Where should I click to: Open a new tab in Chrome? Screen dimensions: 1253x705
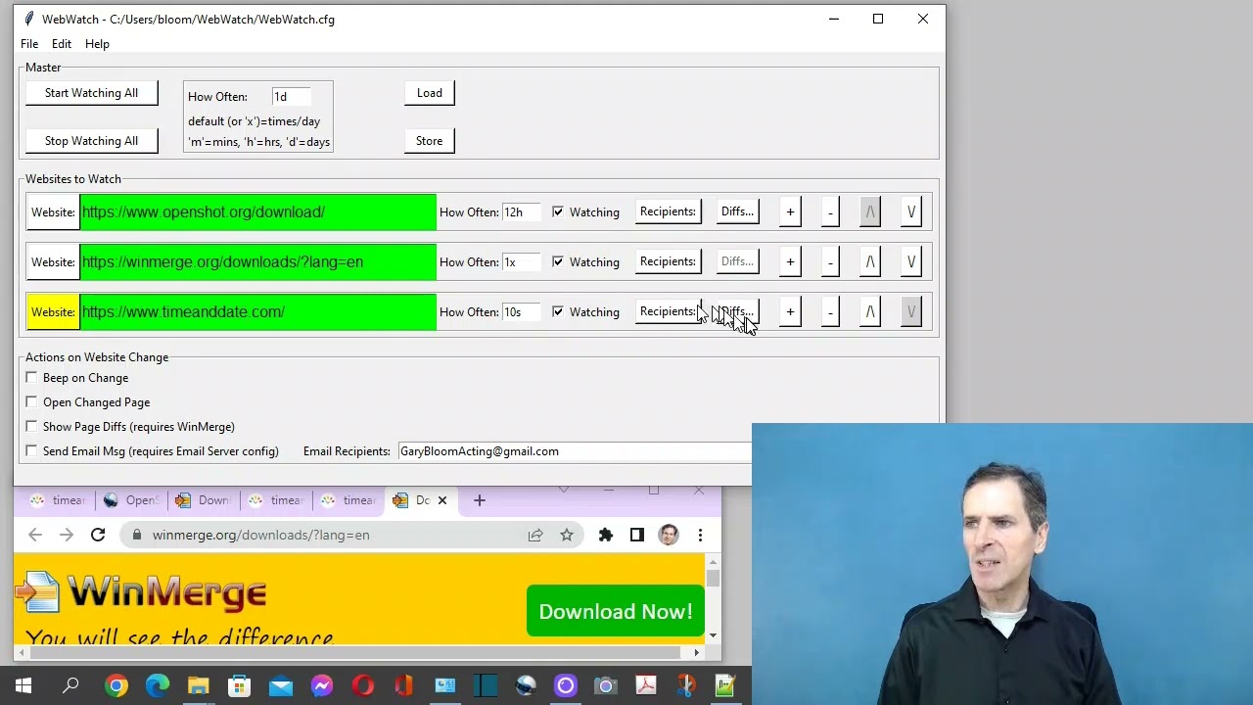click(480, 500)
